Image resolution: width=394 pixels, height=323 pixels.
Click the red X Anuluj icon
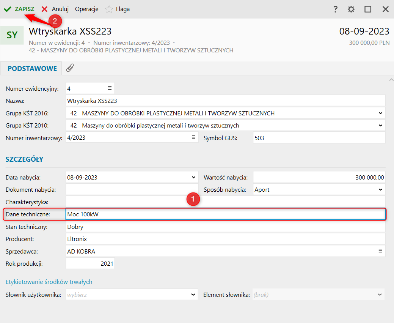(x=44, y=9)
